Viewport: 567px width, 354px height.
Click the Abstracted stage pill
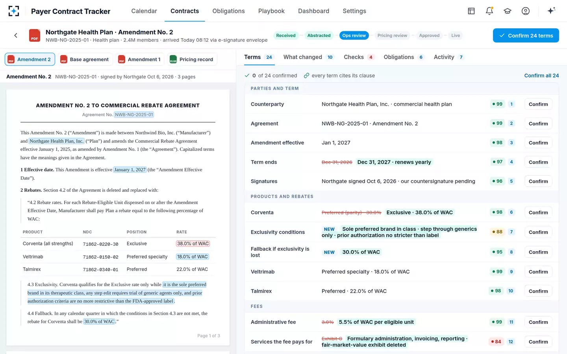click(319, 35)
